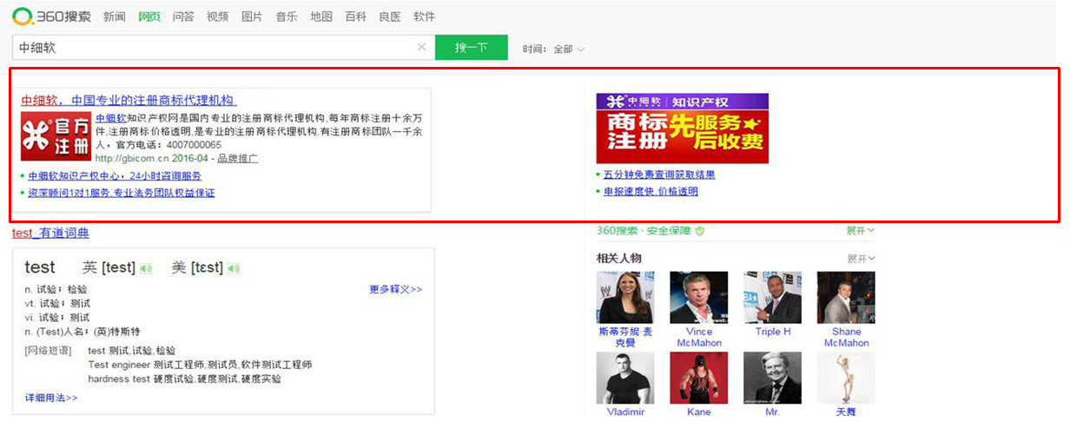Viewport: 1070px width, 422px height.
Task: Open the 新闻 tab
Action: pyautogui.click(x=115, y=17)
